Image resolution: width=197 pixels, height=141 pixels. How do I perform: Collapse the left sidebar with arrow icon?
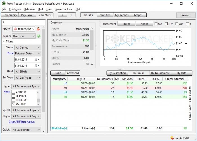click(x=3, y=22)
